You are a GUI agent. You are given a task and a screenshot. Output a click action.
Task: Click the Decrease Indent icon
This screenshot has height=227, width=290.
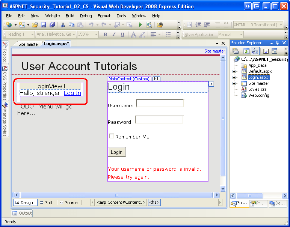pos(198,25)
